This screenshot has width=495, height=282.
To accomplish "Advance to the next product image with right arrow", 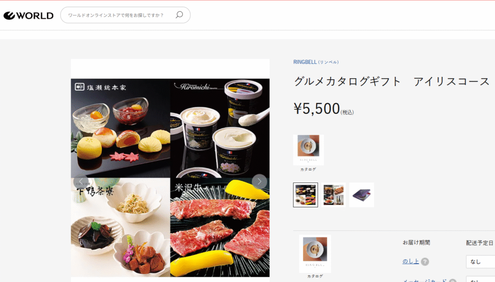I will (x=259, y=182).
